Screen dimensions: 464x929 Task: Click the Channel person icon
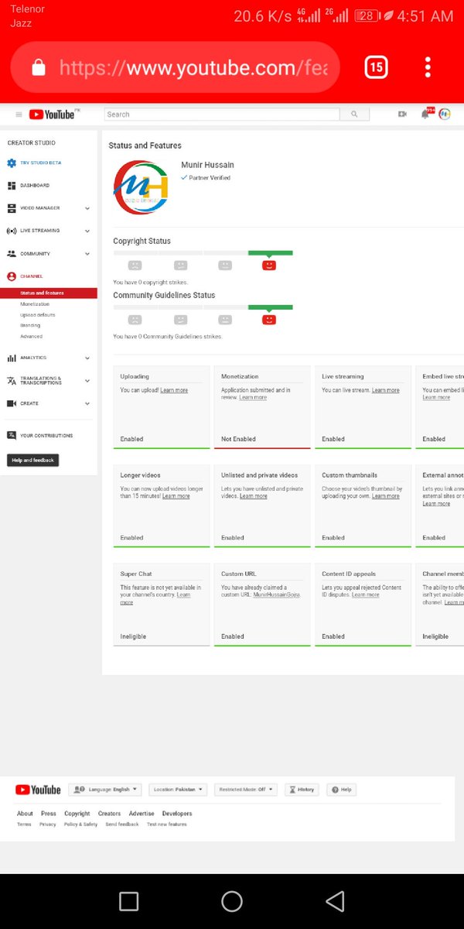tap(12, 276)
